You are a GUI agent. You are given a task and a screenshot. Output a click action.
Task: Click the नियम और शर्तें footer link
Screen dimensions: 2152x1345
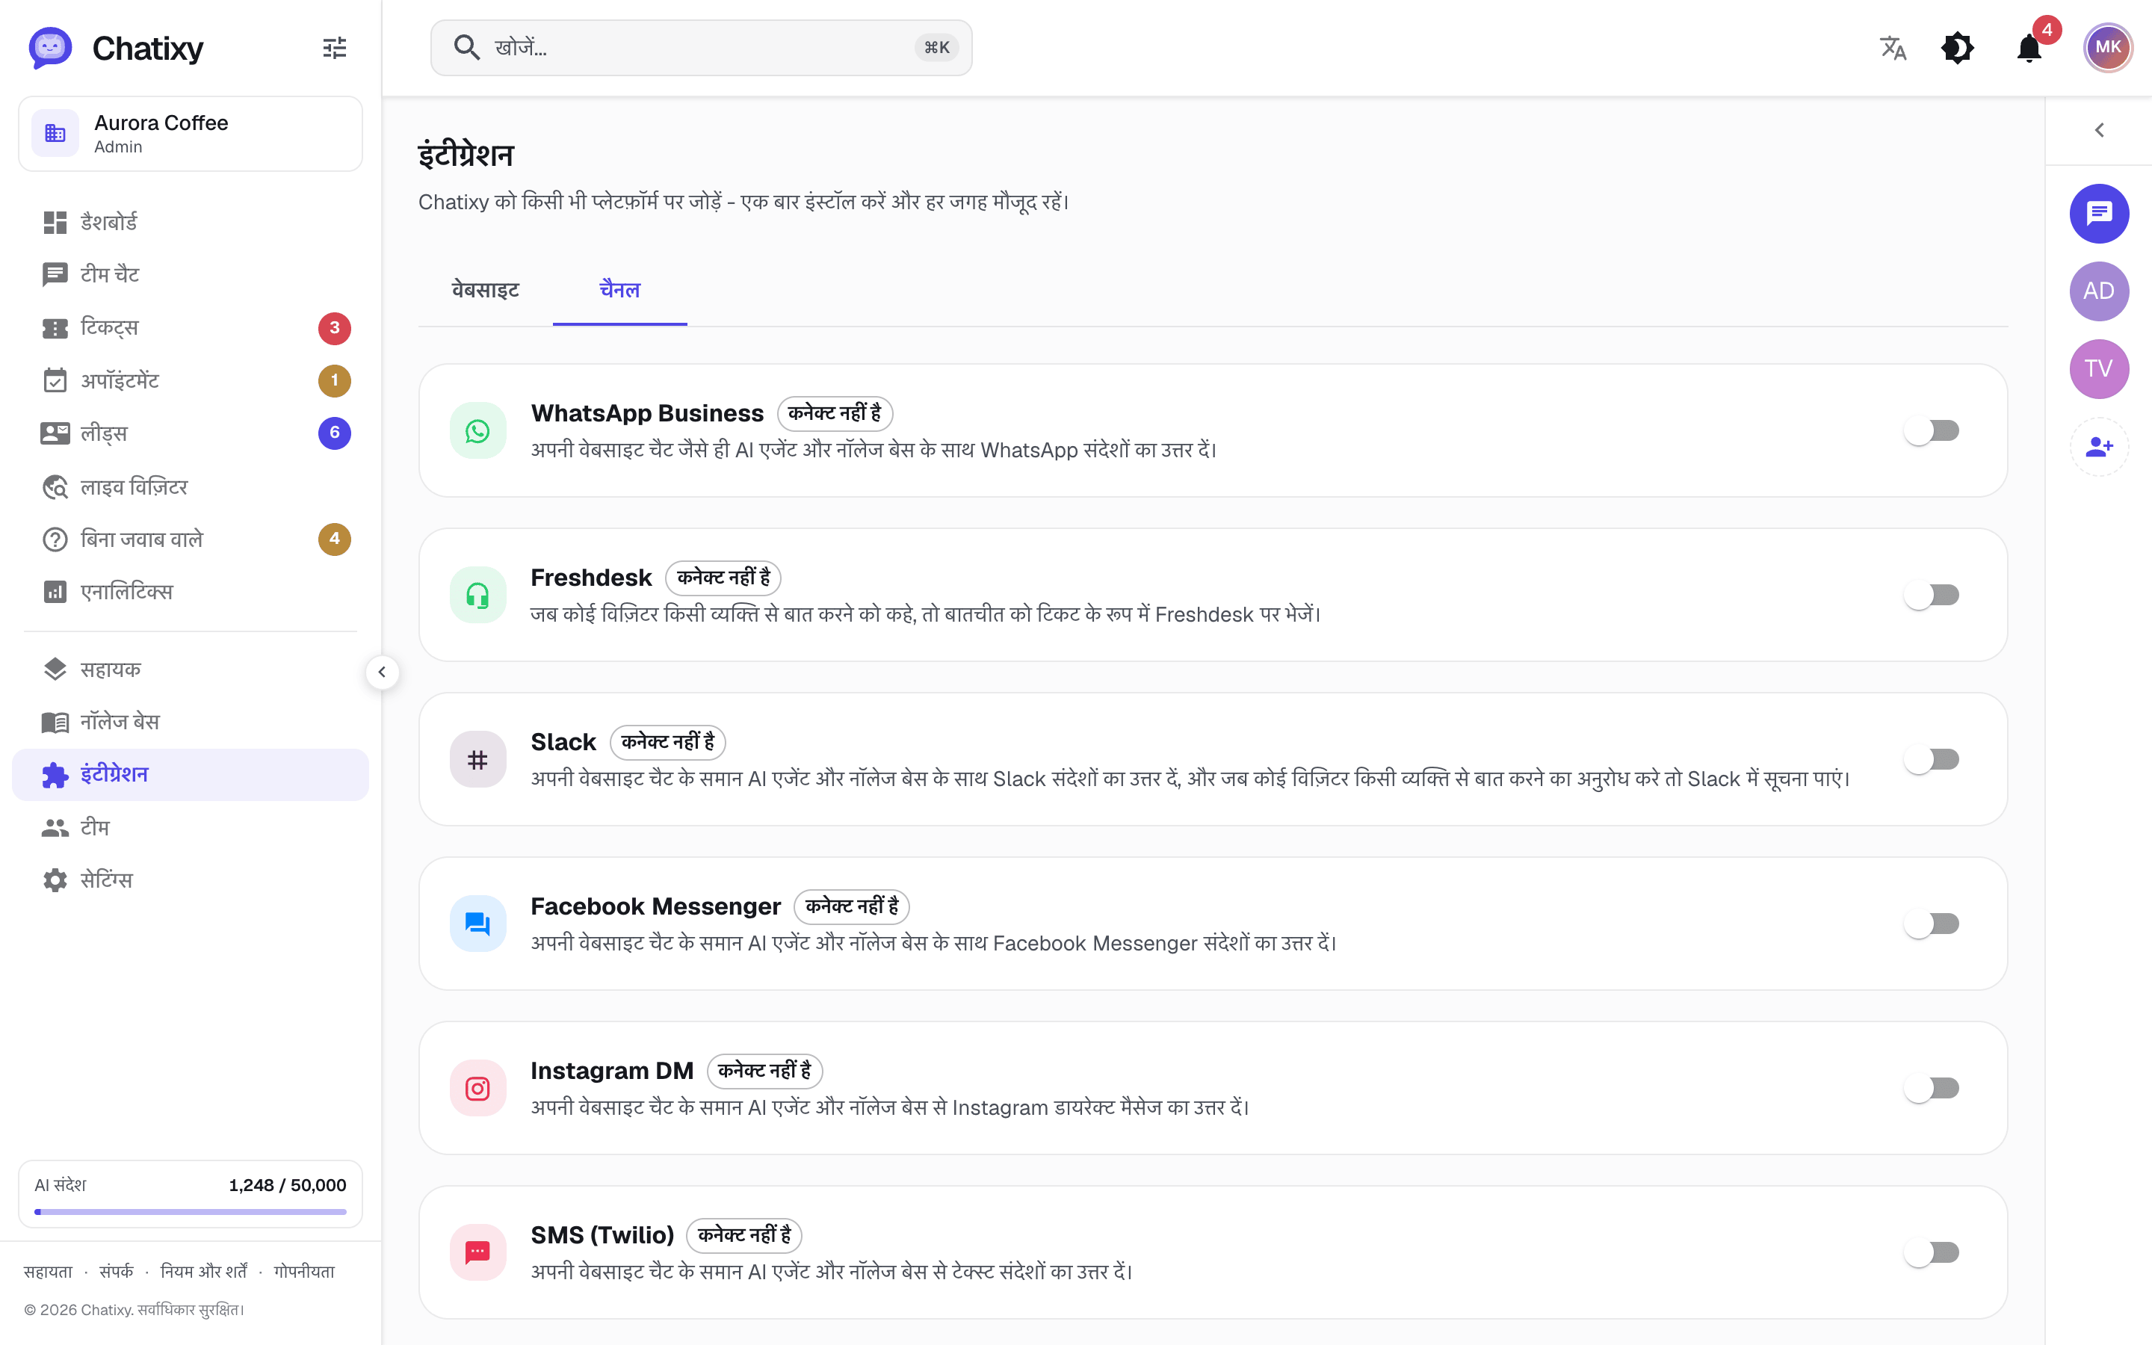click(x=204, y=1271)
